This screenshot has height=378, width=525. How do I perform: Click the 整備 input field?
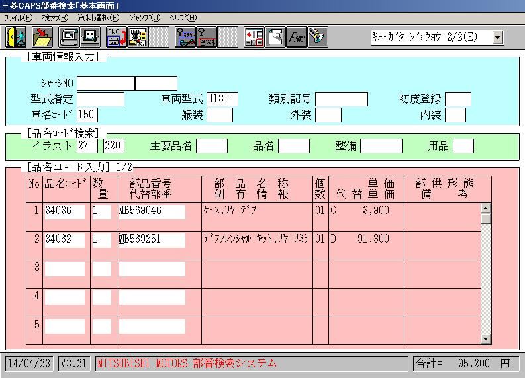point(381,146)
